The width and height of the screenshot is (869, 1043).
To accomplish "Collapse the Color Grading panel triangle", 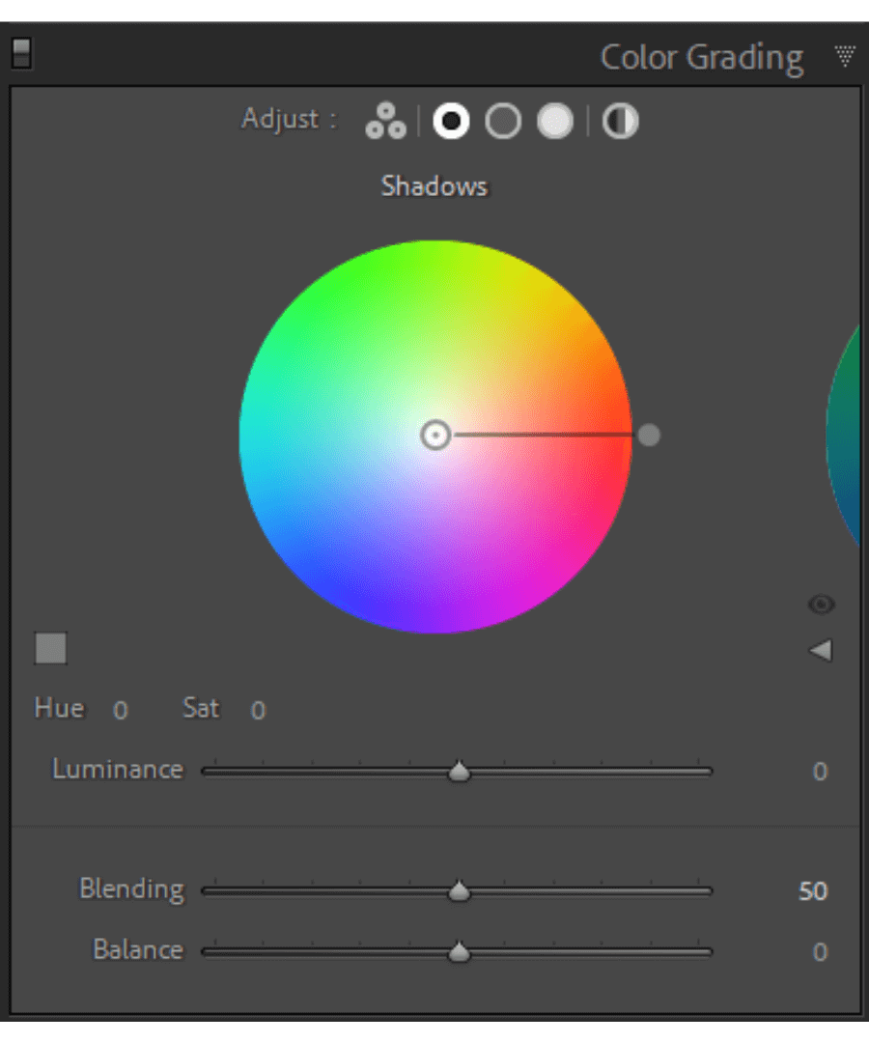I will coord(845,56).
